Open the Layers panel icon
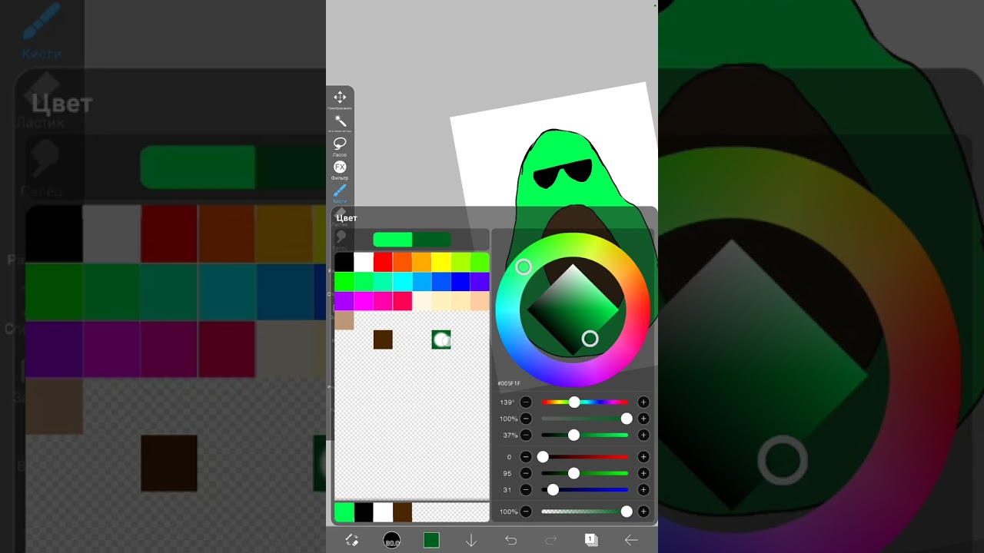984x553 pixels. click(x=591, y=540)
